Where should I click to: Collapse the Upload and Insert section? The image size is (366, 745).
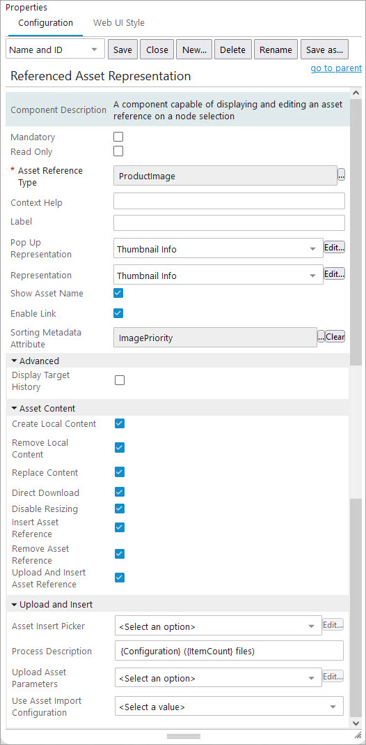tap(14, 605)
